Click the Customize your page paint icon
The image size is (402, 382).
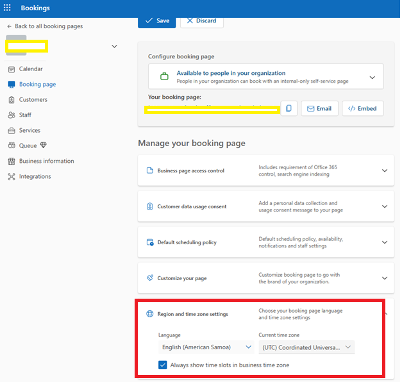point(150,278)
